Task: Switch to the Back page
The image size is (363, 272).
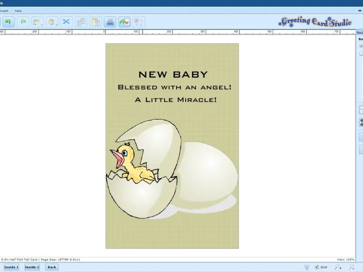Action: pyautogui.click(x=52, y=267)
